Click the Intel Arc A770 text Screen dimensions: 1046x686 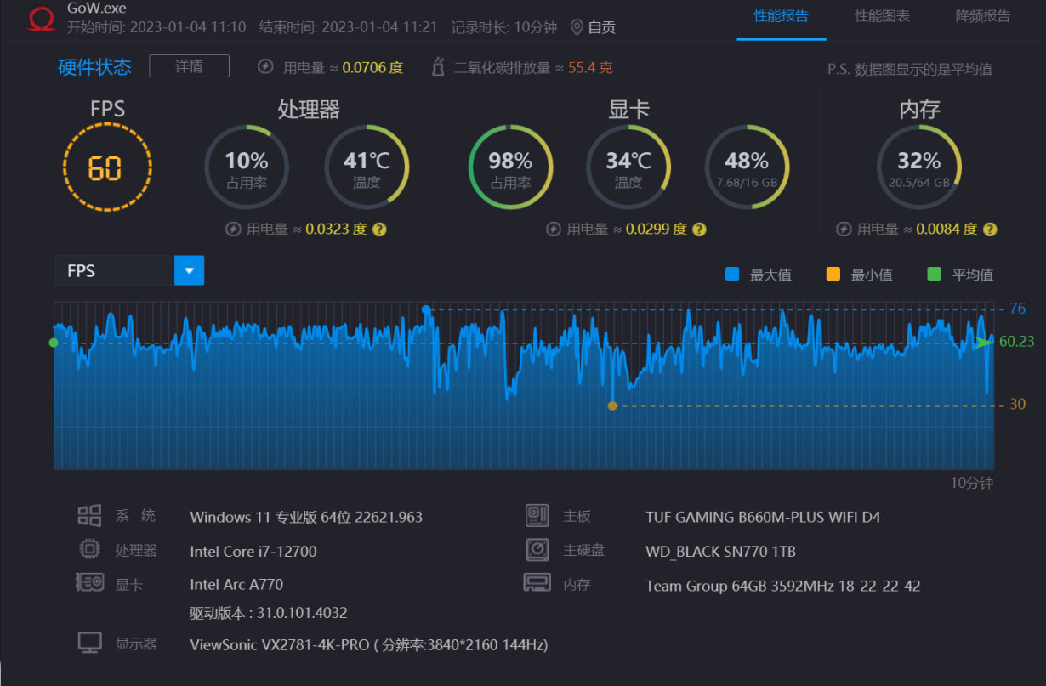click(236, 584)
